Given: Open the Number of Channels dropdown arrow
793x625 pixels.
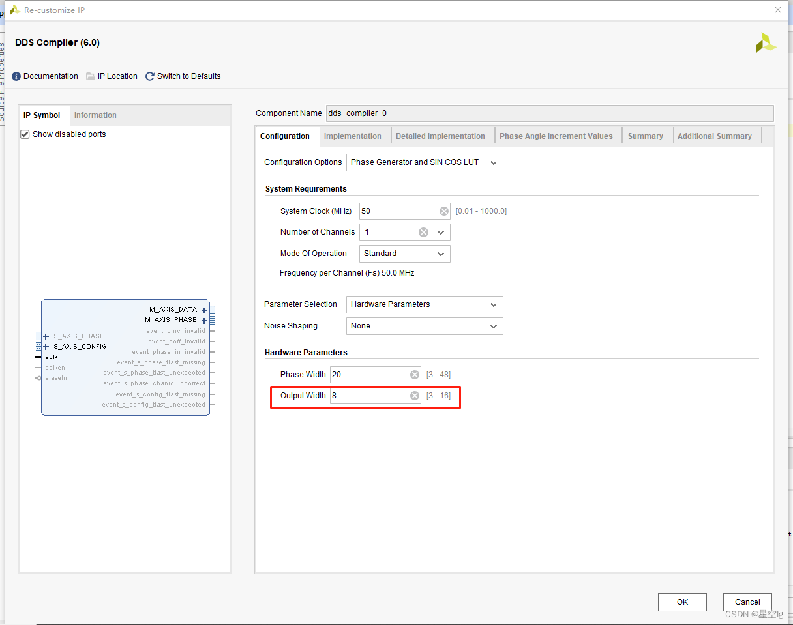Looking at the screenshot, I should [x=441, y=232].
